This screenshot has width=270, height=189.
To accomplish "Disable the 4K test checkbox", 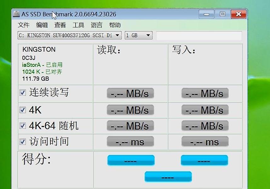I will [22, 109].
